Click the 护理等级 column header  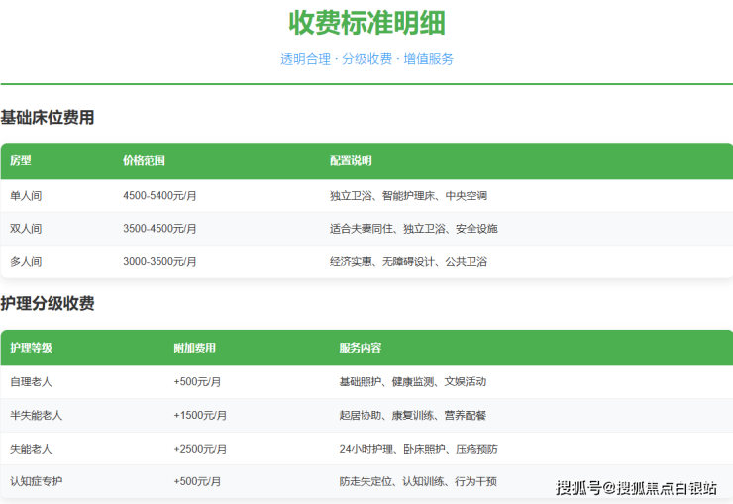[x=31, y=348]
